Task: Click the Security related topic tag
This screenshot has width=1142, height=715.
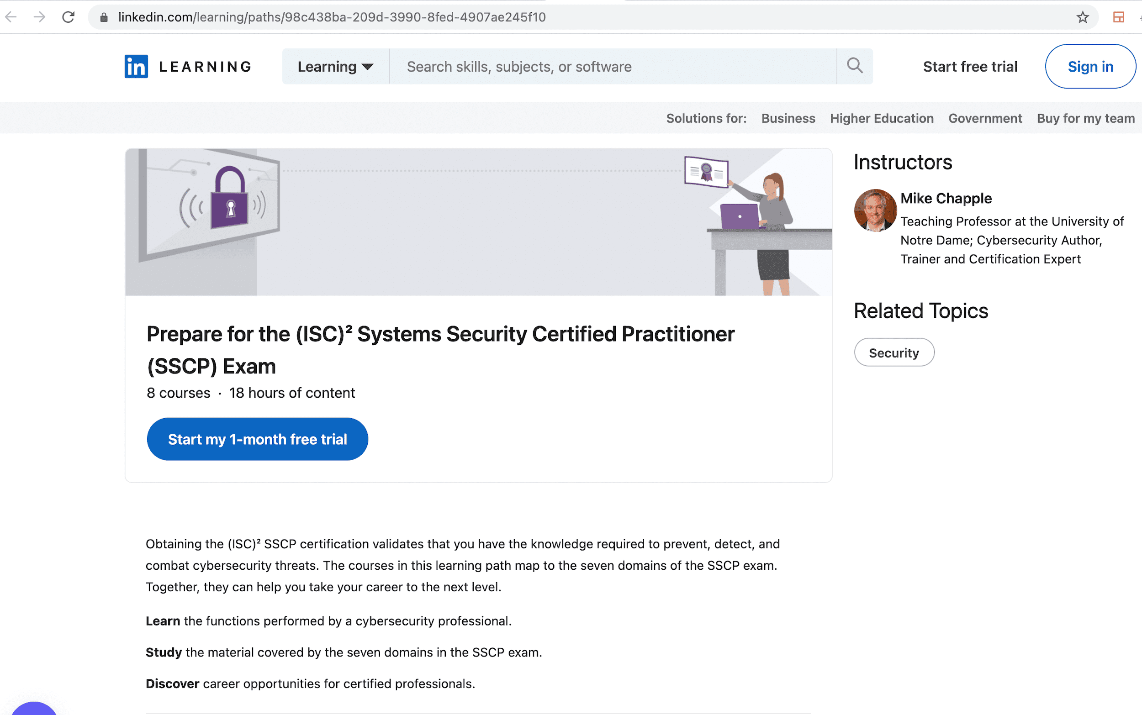Action: click(894, 352)
